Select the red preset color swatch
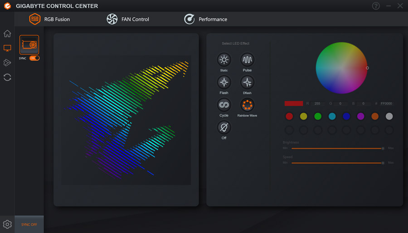This screenshot has height=233, width=408. click(x=289, y=116)
